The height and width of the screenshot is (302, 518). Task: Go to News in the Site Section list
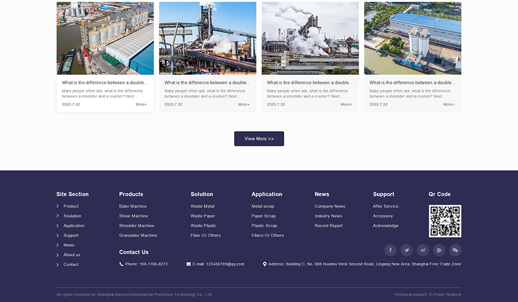coord(68,245)
